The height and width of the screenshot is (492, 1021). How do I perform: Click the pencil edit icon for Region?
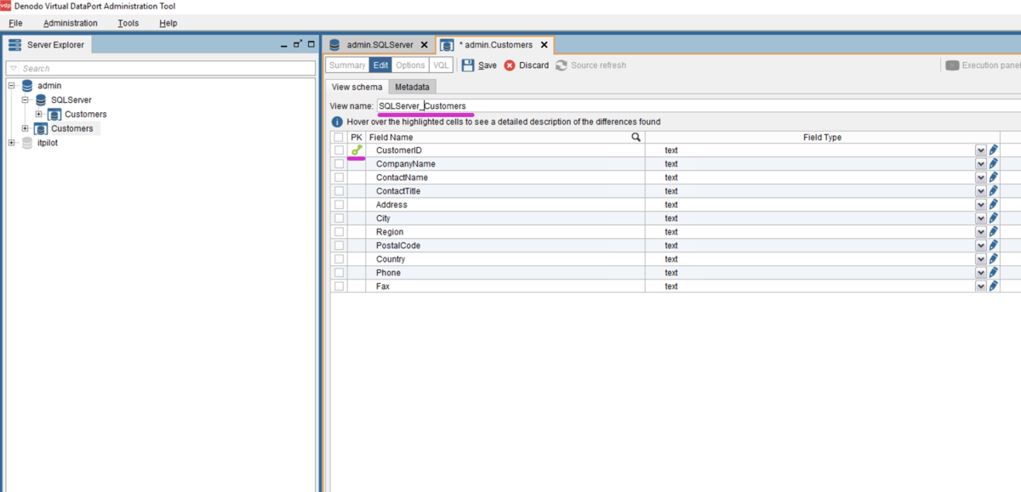pyautogui.click(x=993, y=232)
